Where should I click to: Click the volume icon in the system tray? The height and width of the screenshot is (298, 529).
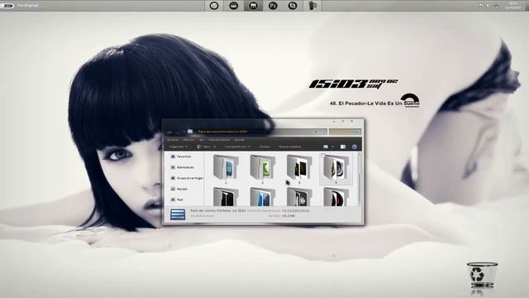point(488,6)
